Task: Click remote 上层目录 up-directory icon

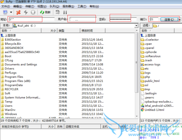Action: [x=142, y=35]
